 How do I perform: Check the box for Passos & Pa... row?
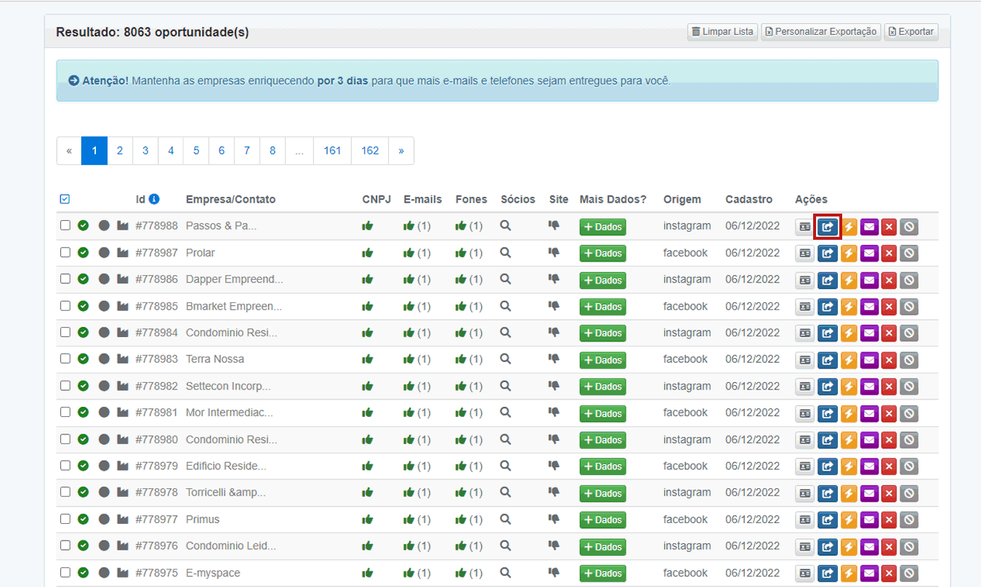pos(65,225)
